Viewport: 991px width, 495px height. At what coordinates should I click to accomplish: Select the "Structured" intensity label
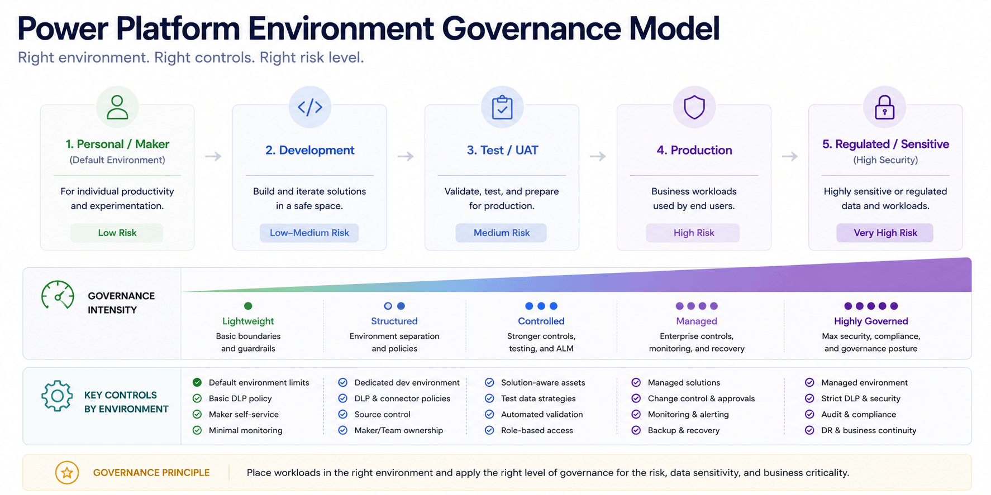[x=394, y=321]
